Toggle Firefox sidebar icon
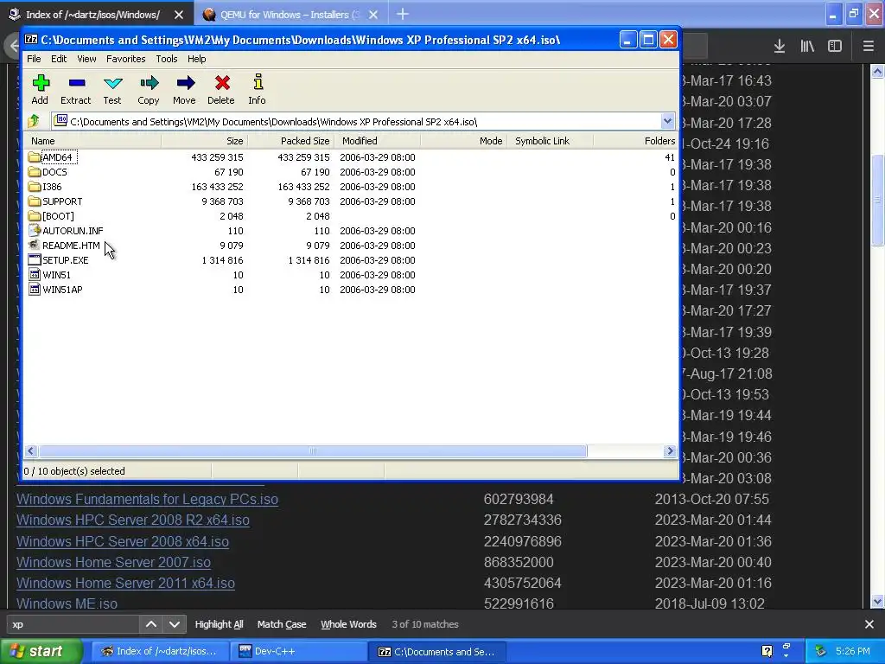This screenshot has width=885, height=664. coord(835,47)
